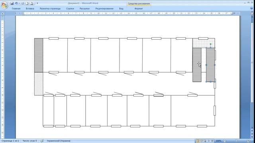Change language via Украинский (Украина)
The width and height of the screenshot is (255, 143).
coord(59,141)
